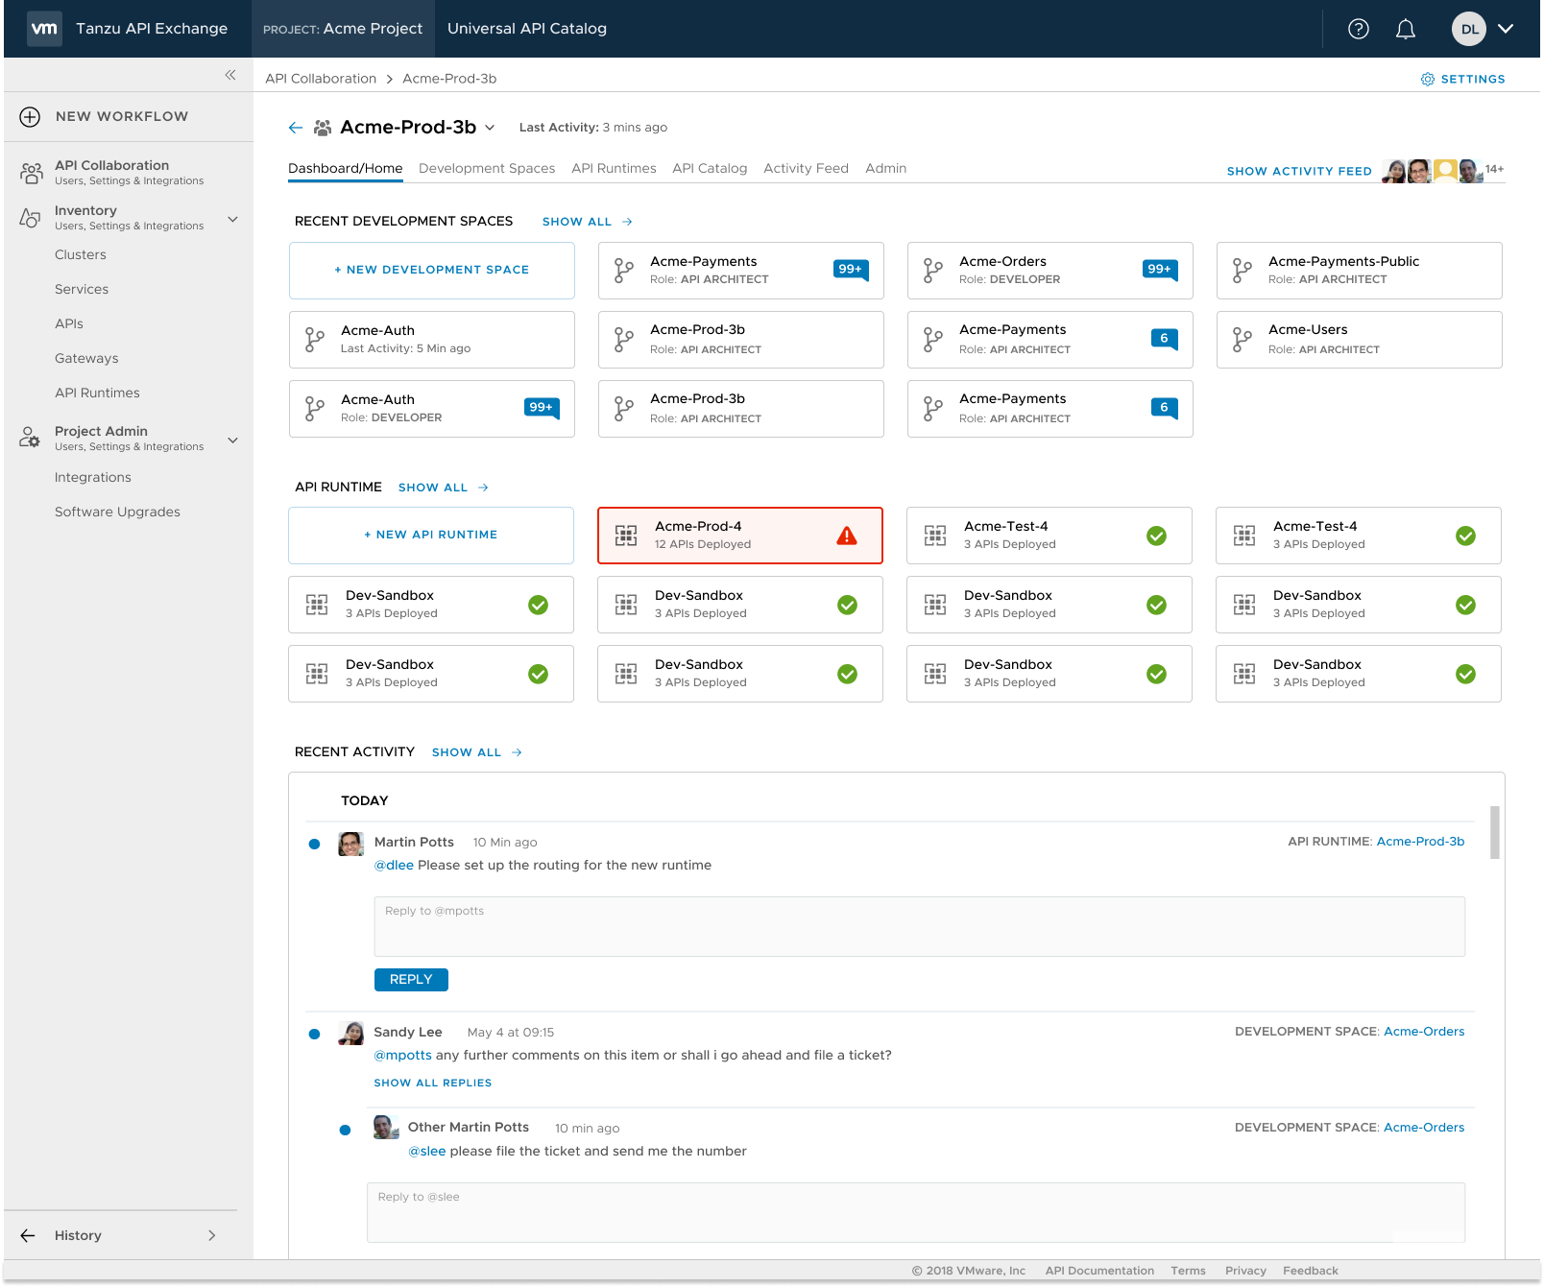Screen dimensions: 1544x1287
Task: Click the 99+ badge on Acme-Payments card
Action: (x=851, y=270)
